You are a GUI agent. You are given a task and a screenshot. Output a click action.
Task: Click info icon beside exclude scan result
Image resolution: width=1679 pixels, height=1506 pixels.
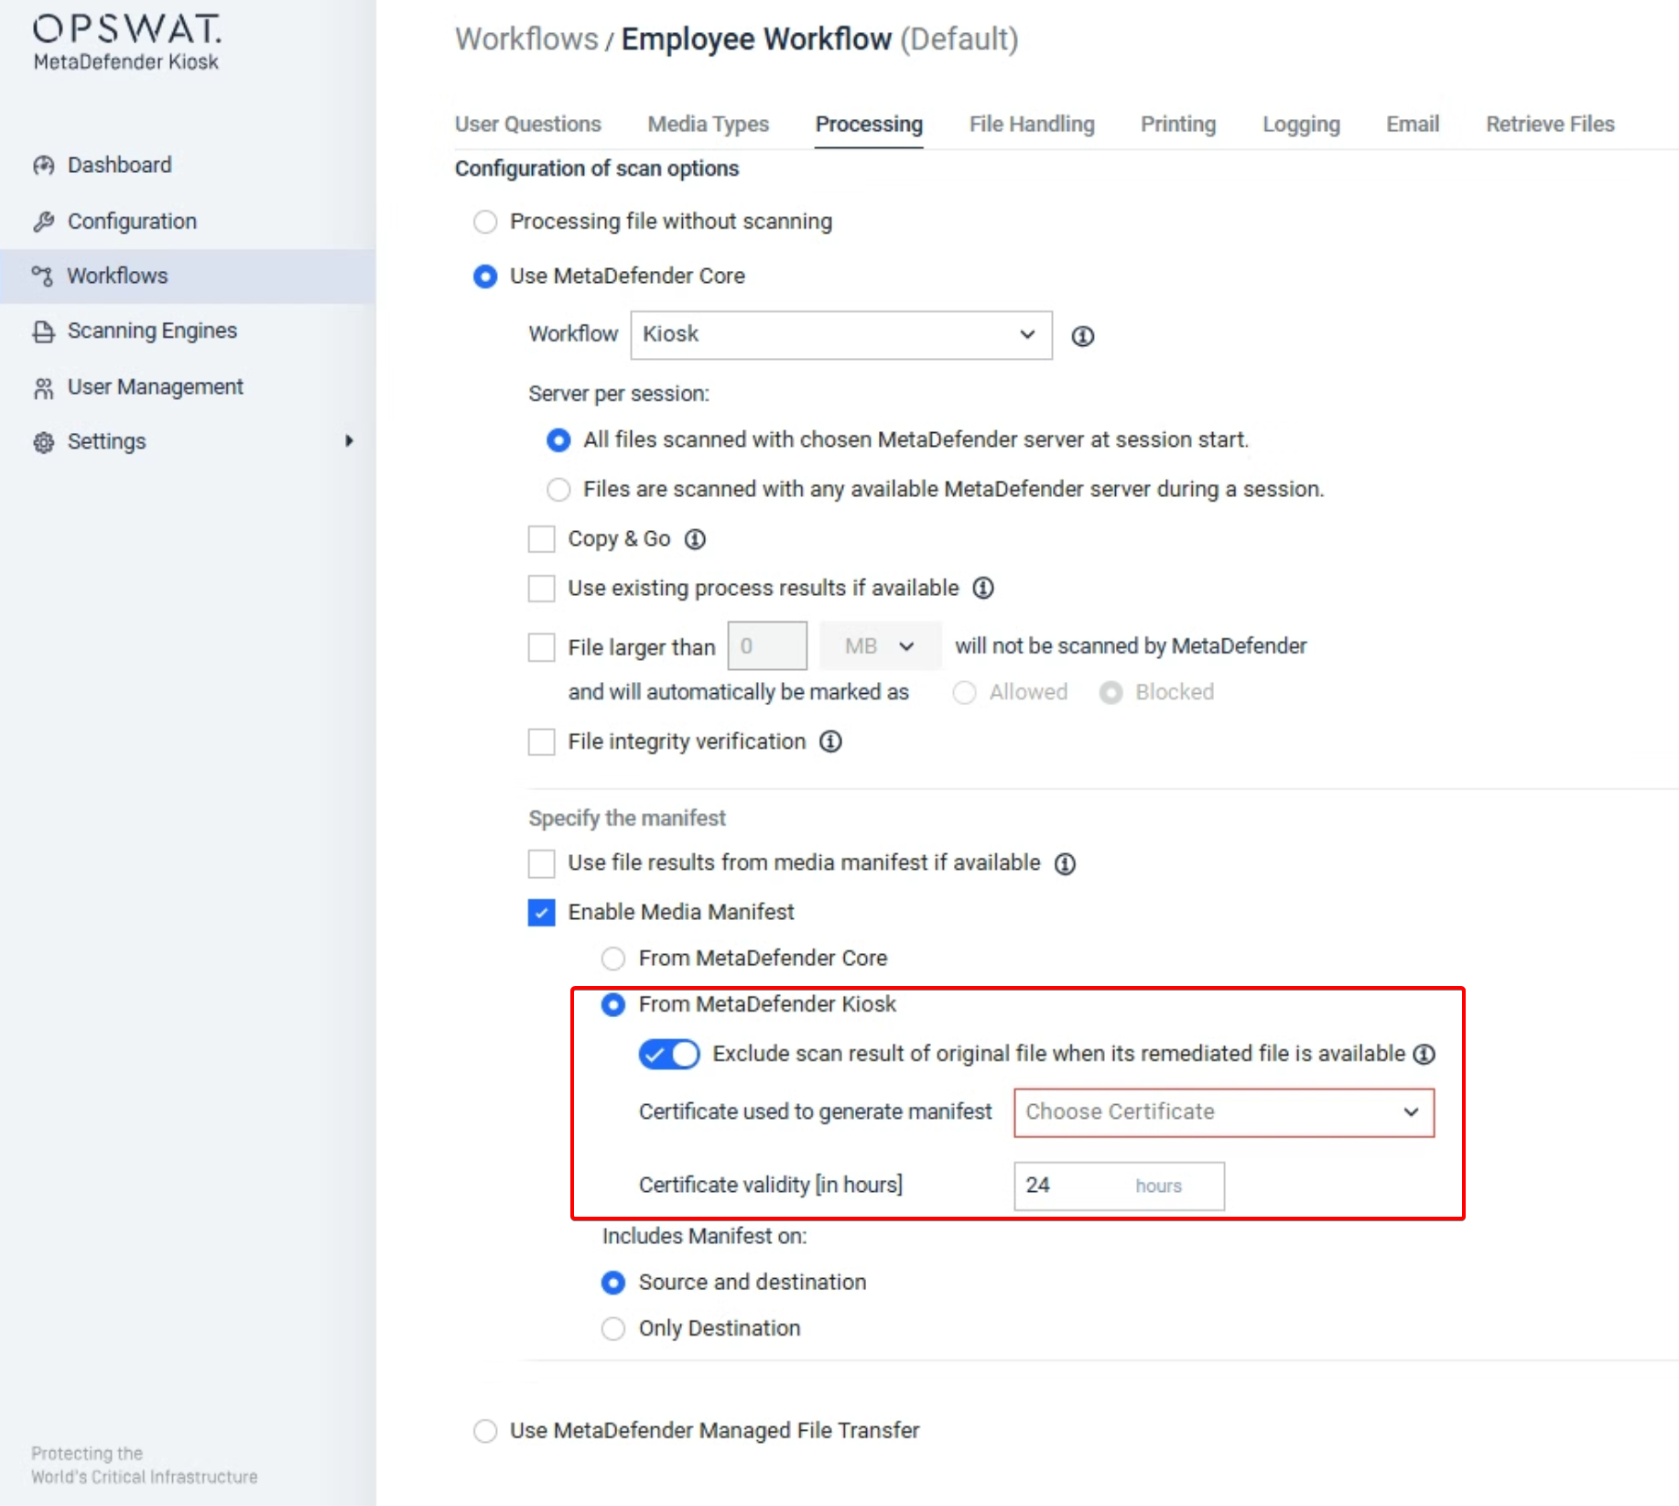pos(1424,1055)
